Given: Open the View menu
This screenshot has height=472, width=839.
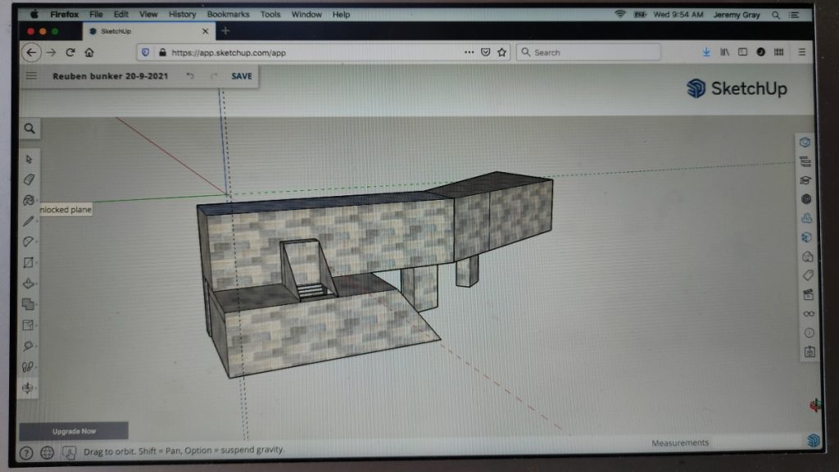Looking at the screenshot, I should point(148,15).
